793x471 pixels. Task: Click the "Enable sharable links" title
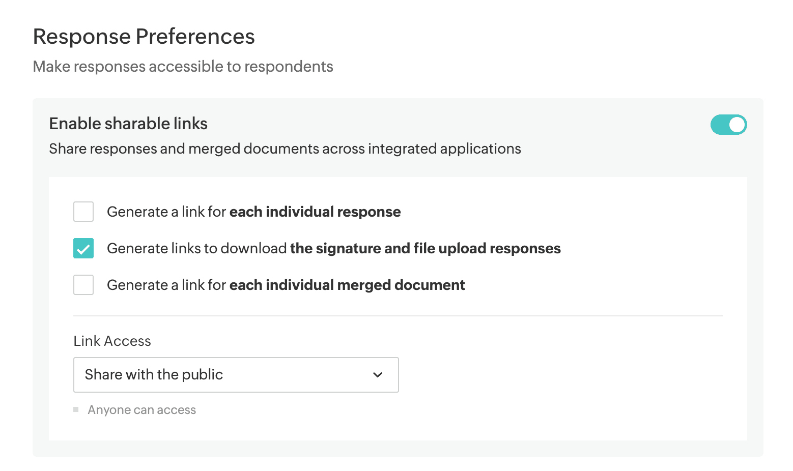pos(128,124)
